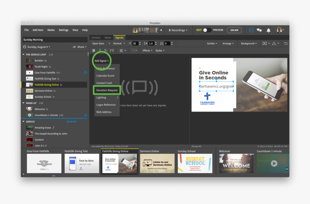Select first team member avatar
310x204 pixels.
pos(135,30)
